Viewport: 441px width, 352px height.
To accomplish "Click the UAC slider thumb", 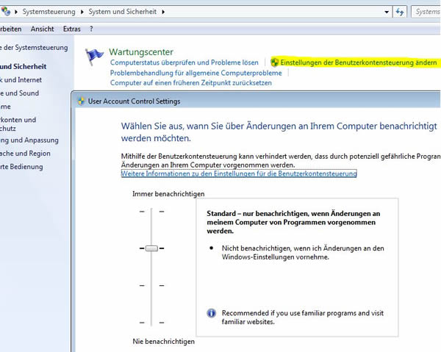I will tap(151, 248).
